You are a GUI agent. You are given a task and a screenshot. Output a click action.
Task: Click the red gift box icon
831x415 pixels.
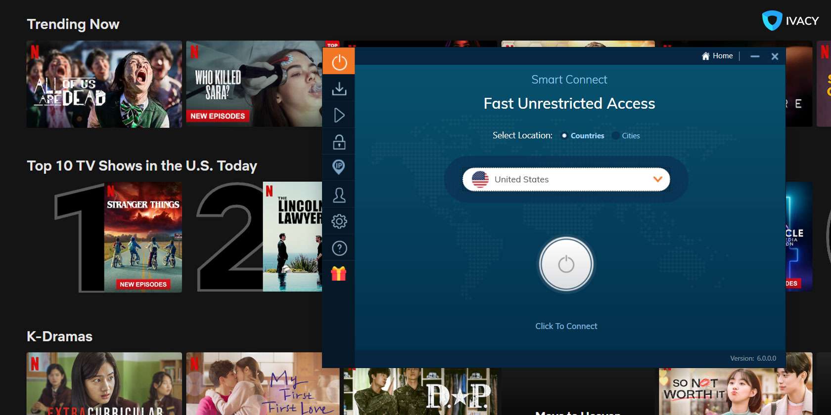pyautogui.click(x=339, y=273)
